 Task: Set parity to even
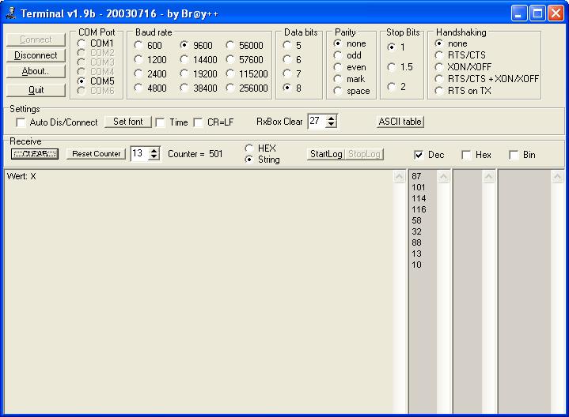click(x=338, y=67)
